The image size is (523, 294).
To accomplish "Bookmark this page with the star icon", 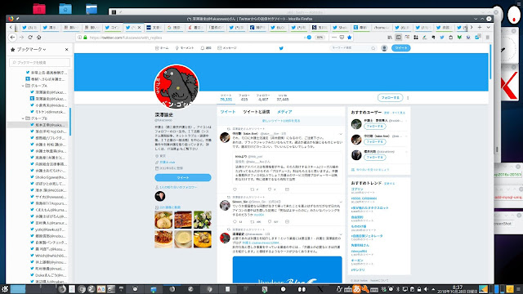I will click(349, 38).
